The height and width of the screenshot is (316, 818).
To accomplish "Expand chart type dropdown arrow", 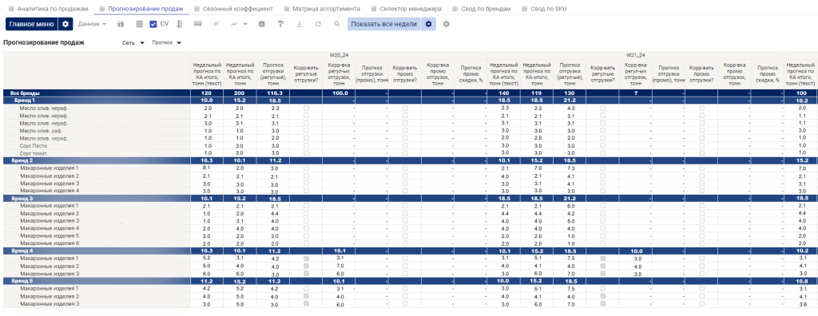I will (245, 24).
